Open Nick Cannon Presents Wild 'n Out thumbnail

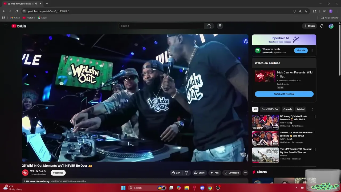click(x=265, y=76)
